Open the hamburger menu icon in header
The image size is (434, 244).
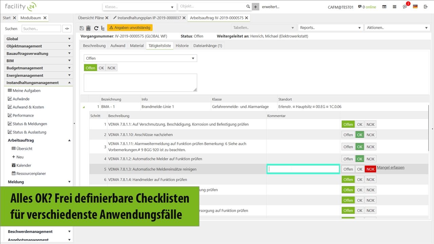[x=395, y=7]
